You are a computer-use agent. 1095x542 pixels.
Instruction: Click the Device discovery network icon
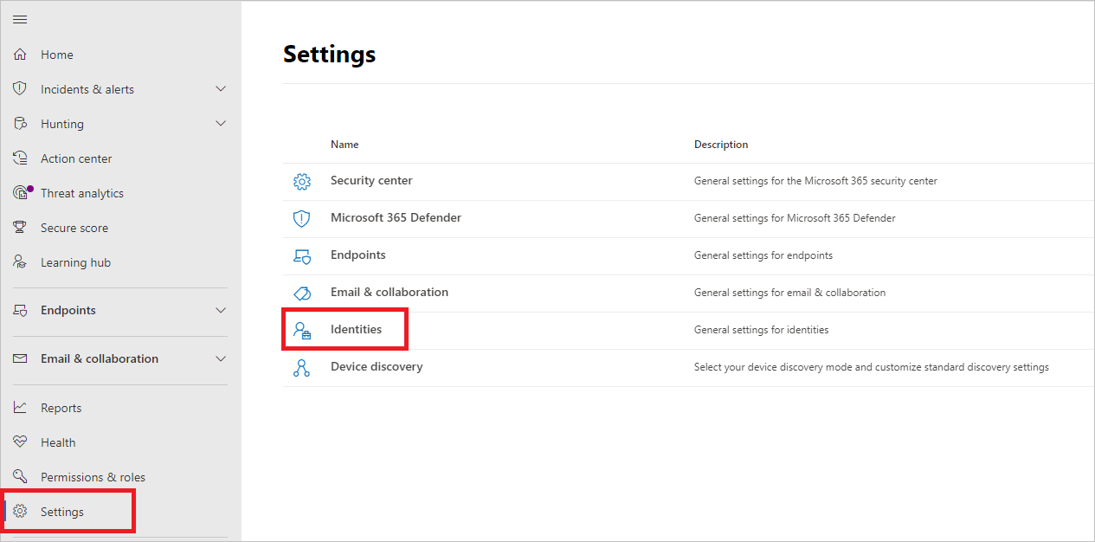pyautogui.click(x=301, y=368)
